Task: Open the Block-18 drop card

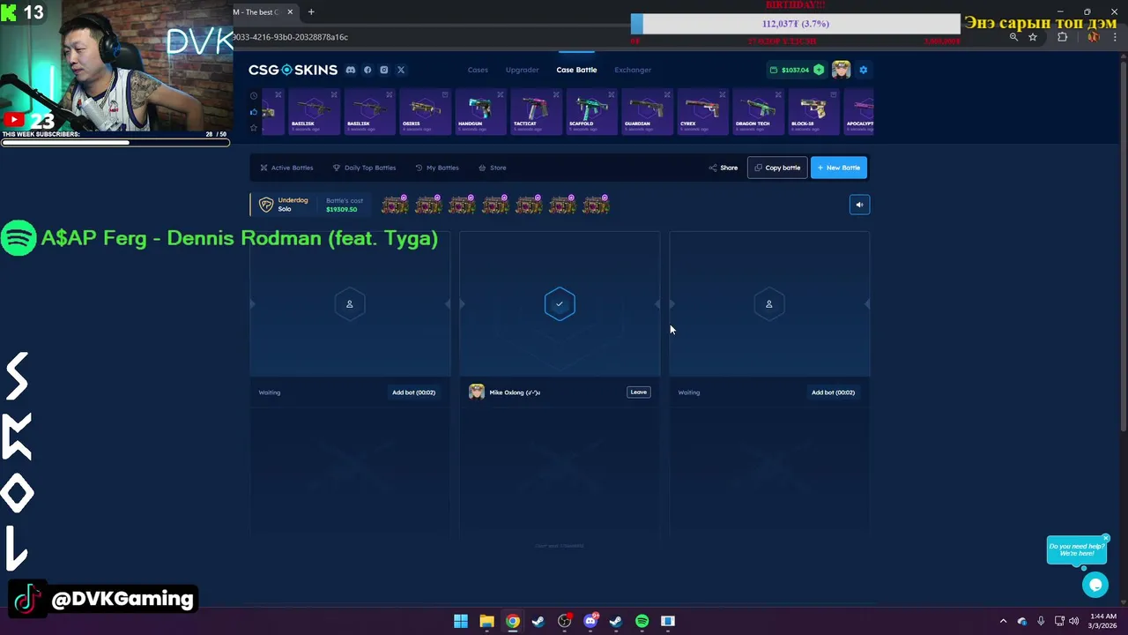Action: point(813,111)
